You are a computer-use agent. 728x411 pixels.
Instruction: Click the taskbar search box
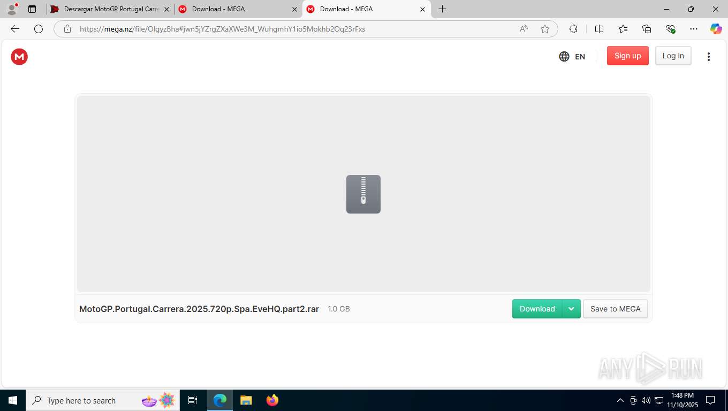(103, 400)
